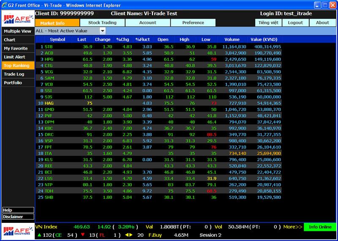Select Top Ranking in sidebar
338x241 pixels.
point(18,66)
